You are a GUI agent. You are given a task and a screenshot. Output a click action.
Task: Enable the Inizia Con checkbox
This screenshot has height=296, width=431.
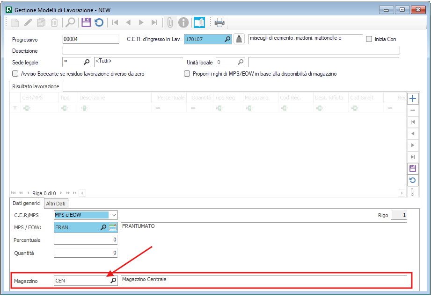click(369, 39)
